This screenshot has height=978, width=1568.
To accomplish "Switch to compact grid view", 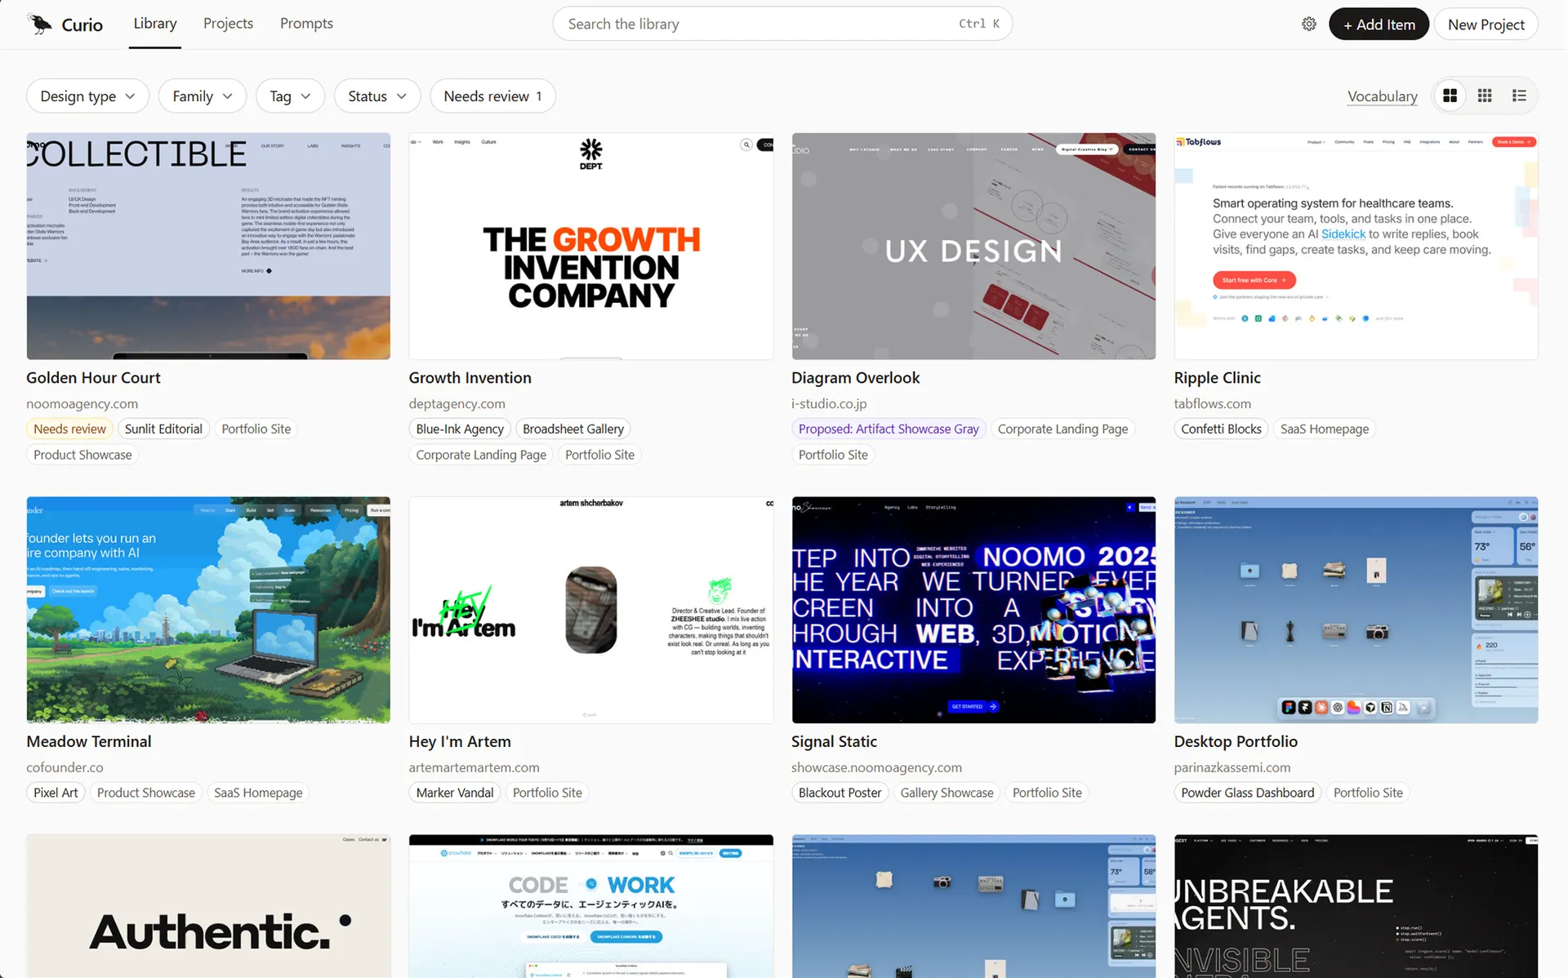I will (x=1485, y=96).
